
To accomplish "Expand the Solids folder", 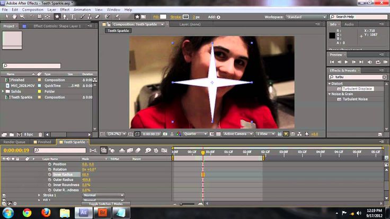I will pos(3,92).
